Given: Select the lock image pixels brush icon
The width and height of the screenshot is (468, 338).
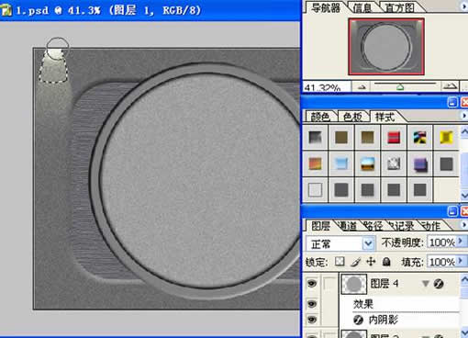Looking at the screenshot, I should (355, 262).
